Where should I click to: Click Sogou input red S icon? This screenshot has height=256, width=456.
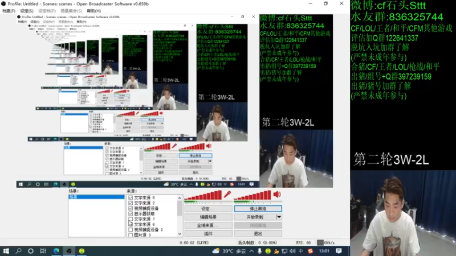coord(310,251)
